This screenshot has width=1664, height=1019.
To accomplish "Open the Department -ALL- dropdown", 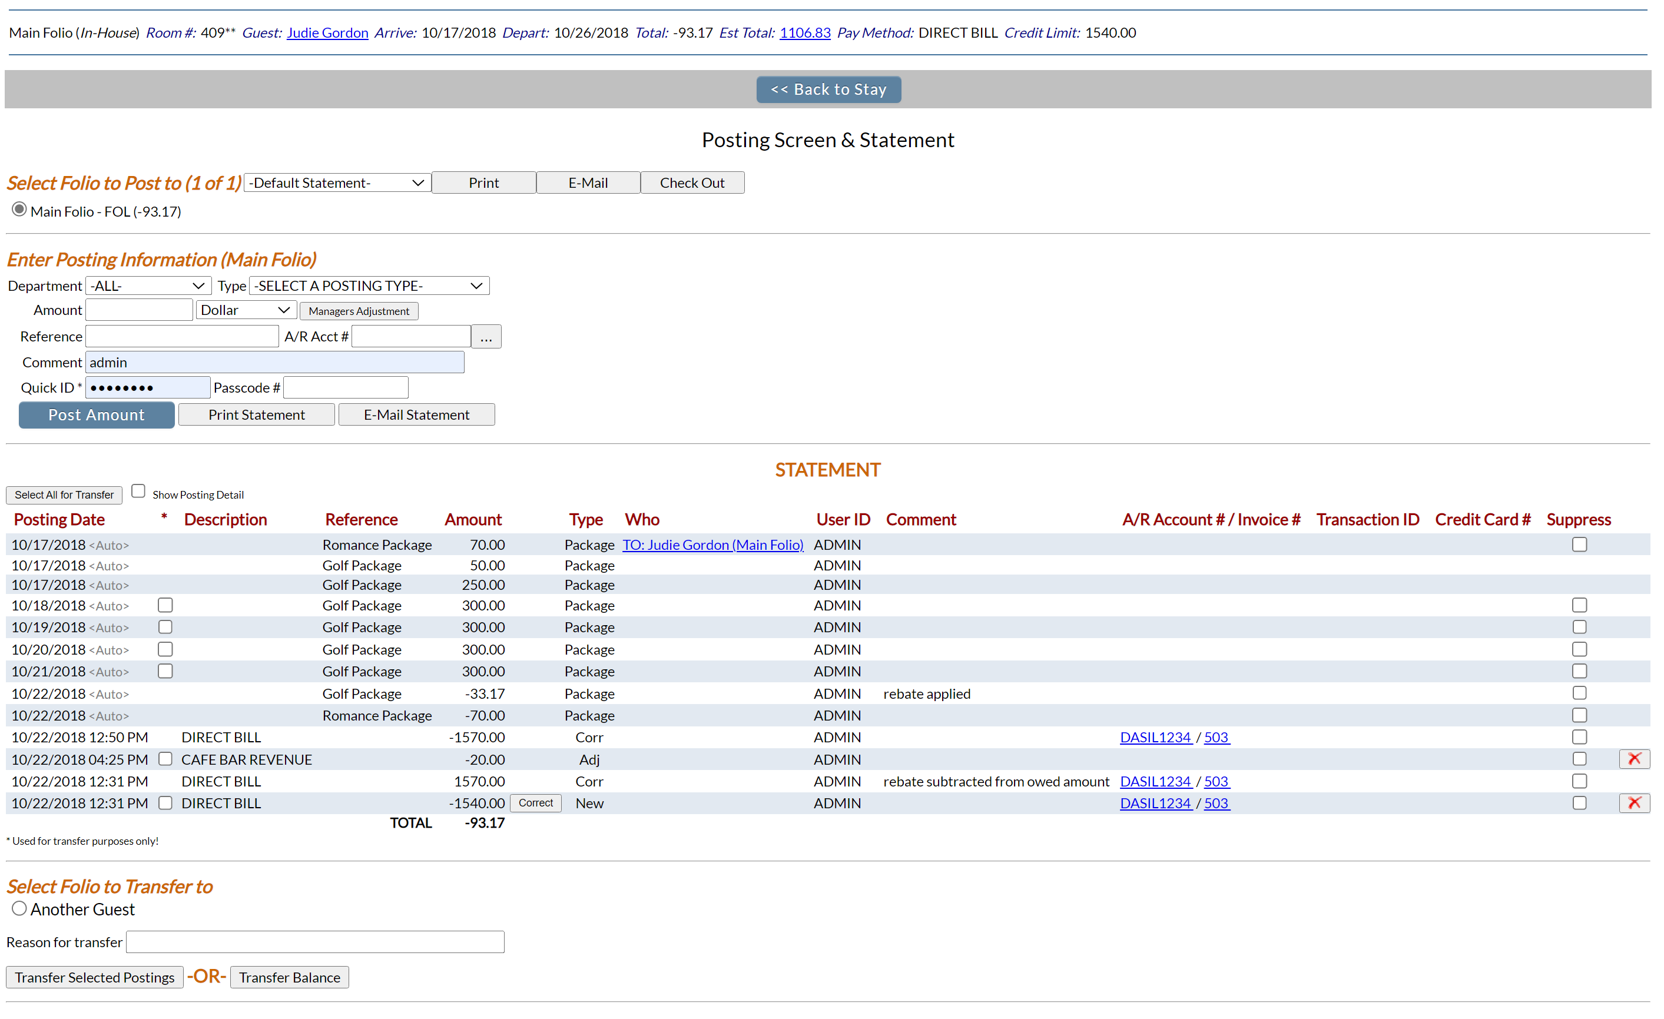I will (x=148, y=286).
